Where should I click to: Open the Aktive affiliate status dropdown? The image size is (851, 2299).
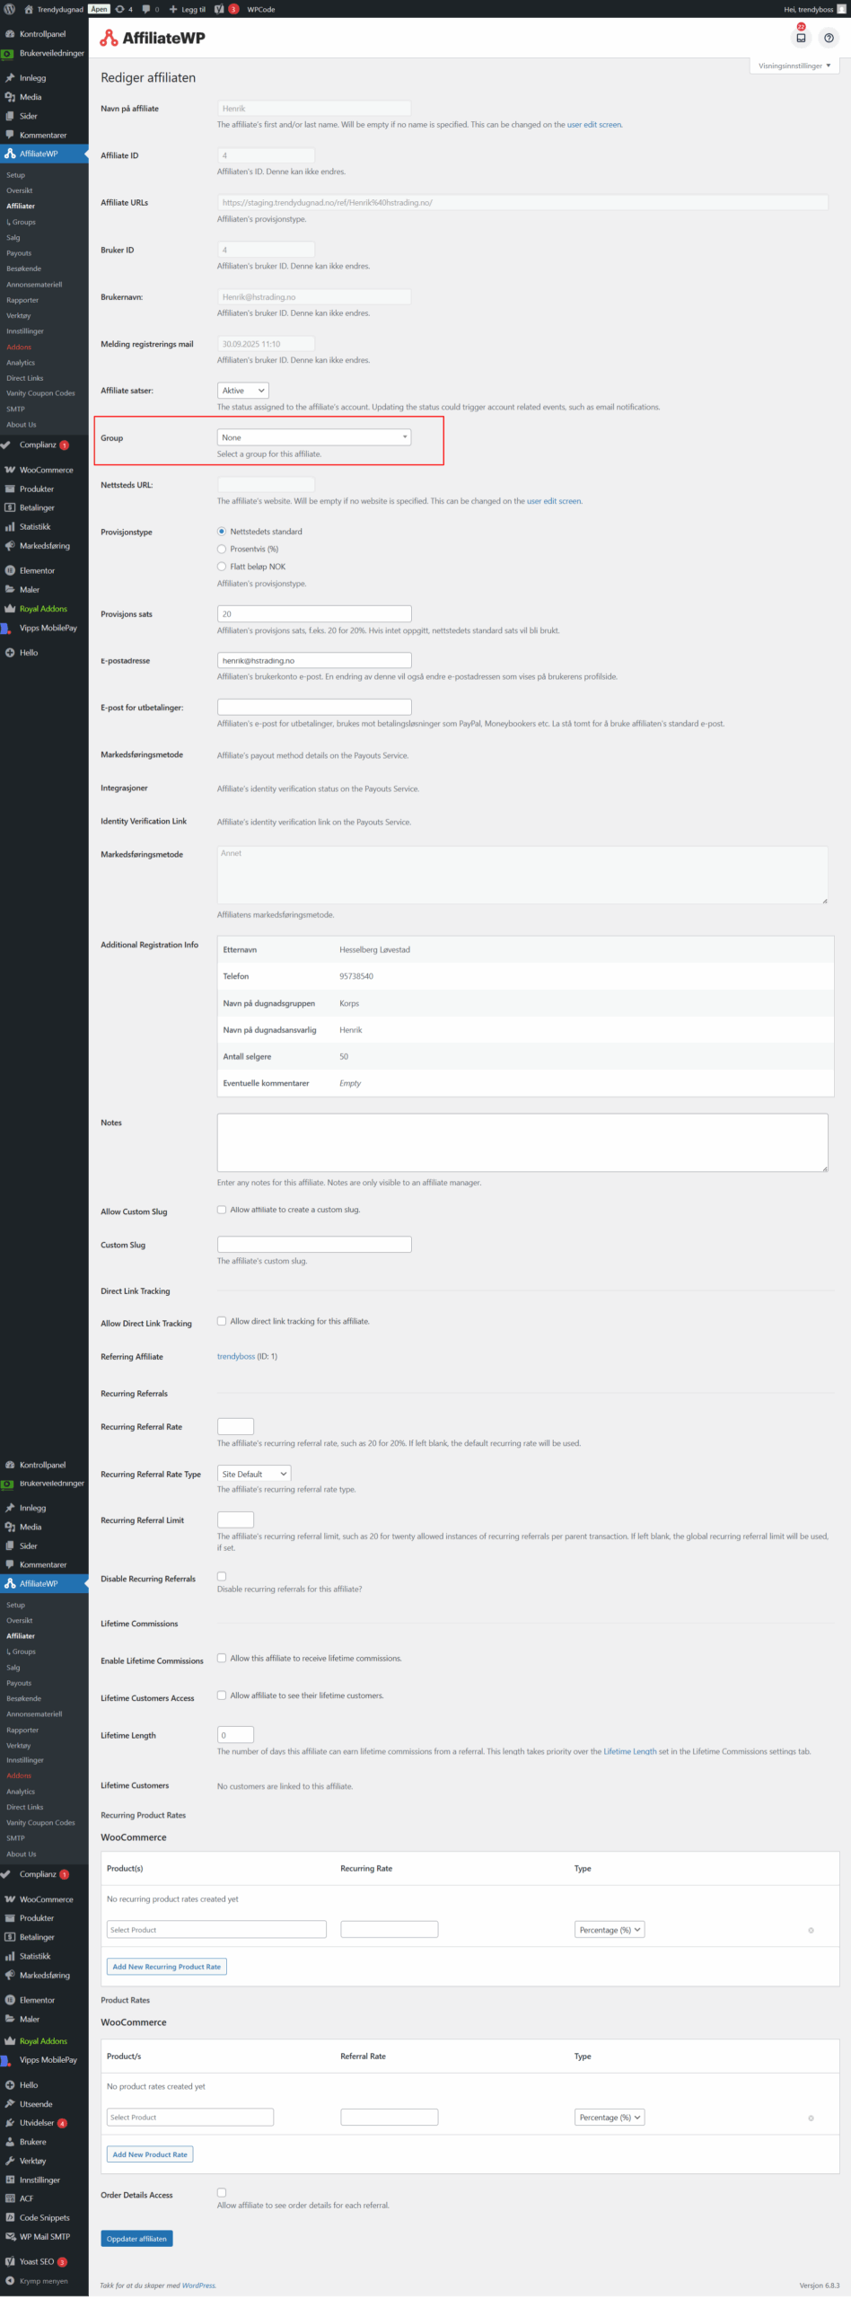click(x=242, y=391)
